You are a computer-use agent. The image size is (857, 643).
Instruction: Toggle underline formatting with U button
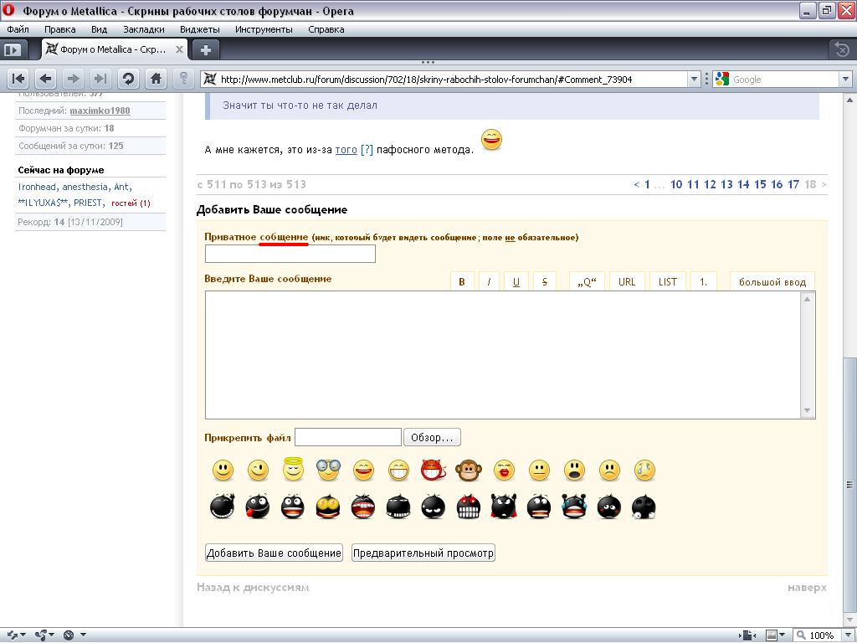516,282
